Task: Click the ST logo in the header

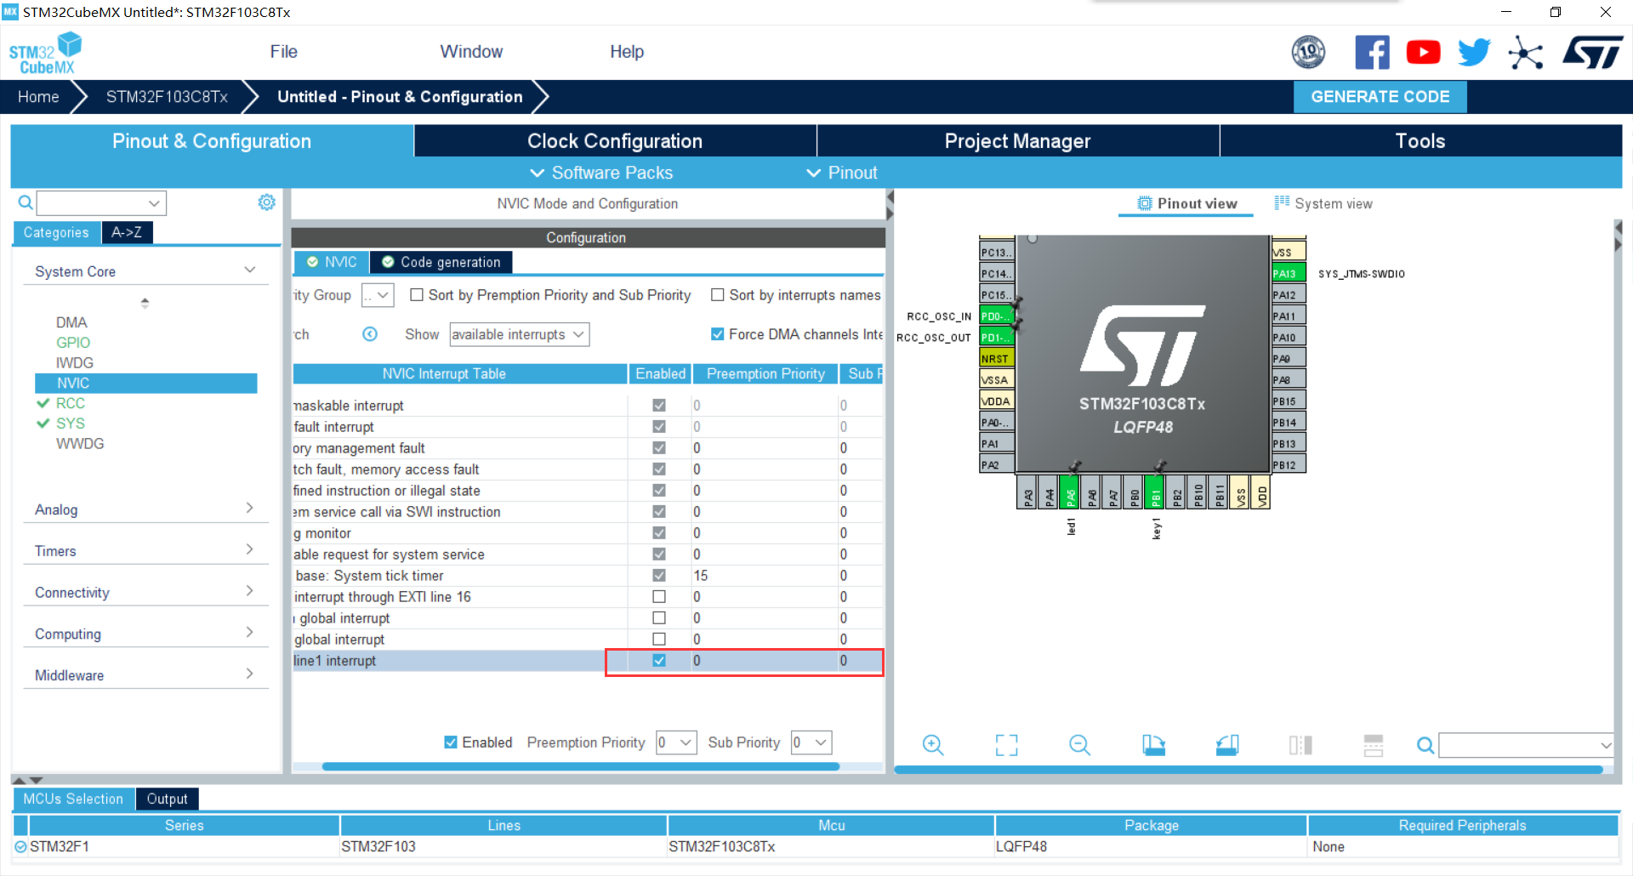Action: tap(1592, 53)
